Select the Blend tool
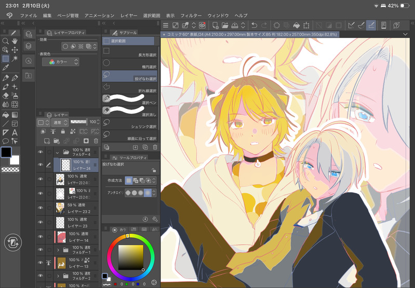415x288 pixels. (x=5, y=104)
